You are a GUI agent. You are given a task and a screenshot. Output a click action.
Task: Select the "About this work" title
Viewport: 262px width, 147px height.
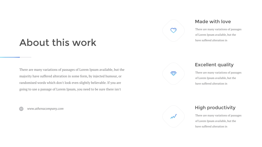[58, 43]
